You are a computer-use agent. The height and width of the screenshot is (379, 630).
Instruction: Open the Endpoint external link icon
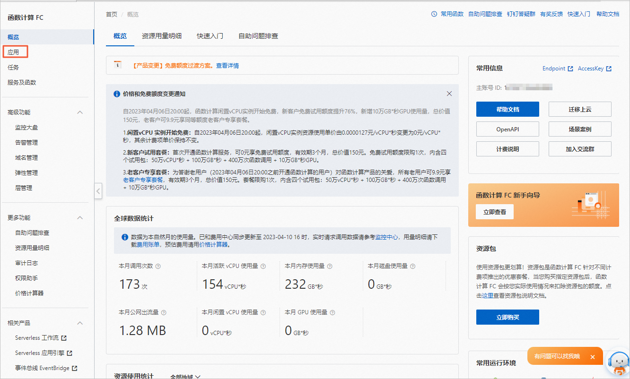click(x=570, y=69)
